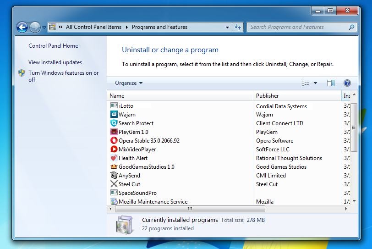Viewport: 372px width, 249px height.
Task: Click the double chevron in address bar
Action: [60, 27]
